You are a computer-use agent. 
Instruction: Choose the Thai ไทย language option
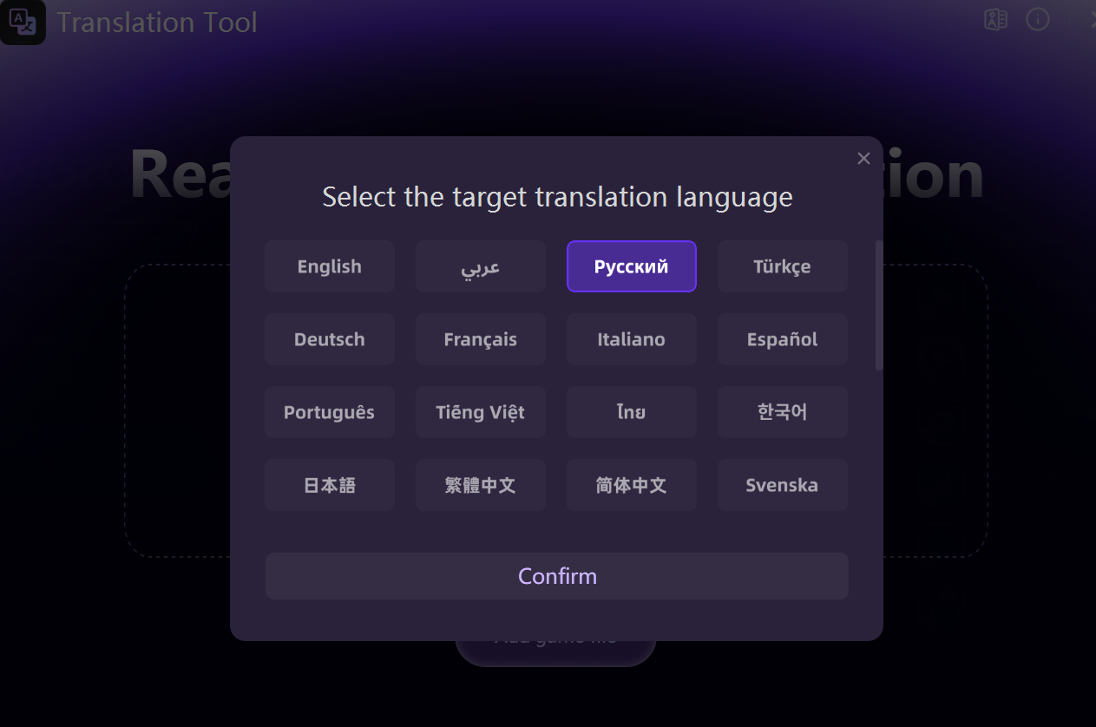click(x=632, y=412)
